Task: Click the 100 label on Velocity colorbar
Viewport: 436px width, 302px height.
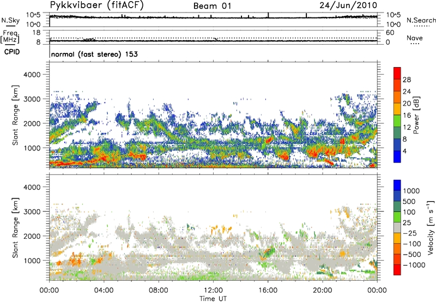Action: 409,212
